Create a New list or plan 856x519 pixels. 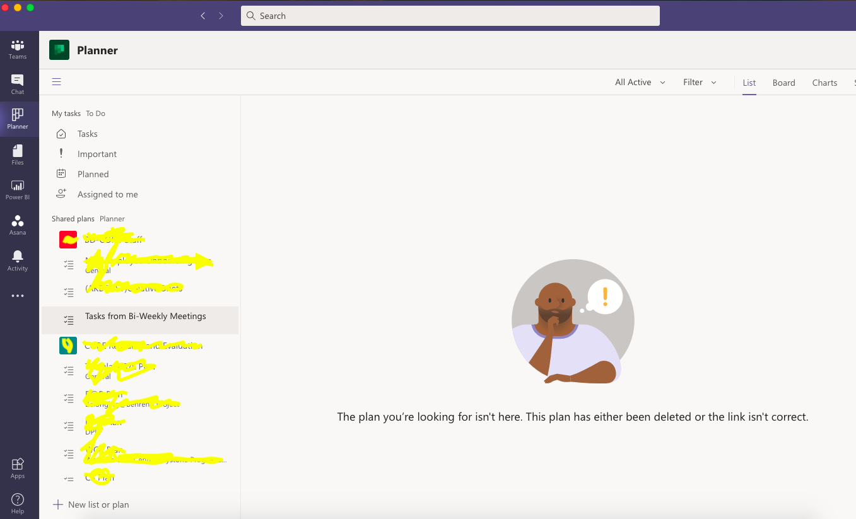click(91, 504)
